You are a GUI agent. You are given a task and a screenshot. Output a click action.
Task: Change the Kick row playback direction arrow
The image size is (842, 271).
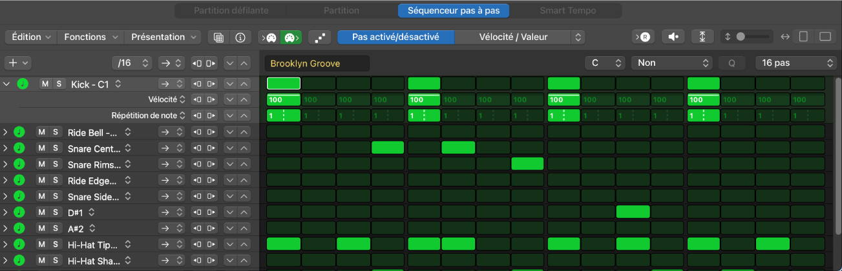pyautogui.click(x=170, y=84)
